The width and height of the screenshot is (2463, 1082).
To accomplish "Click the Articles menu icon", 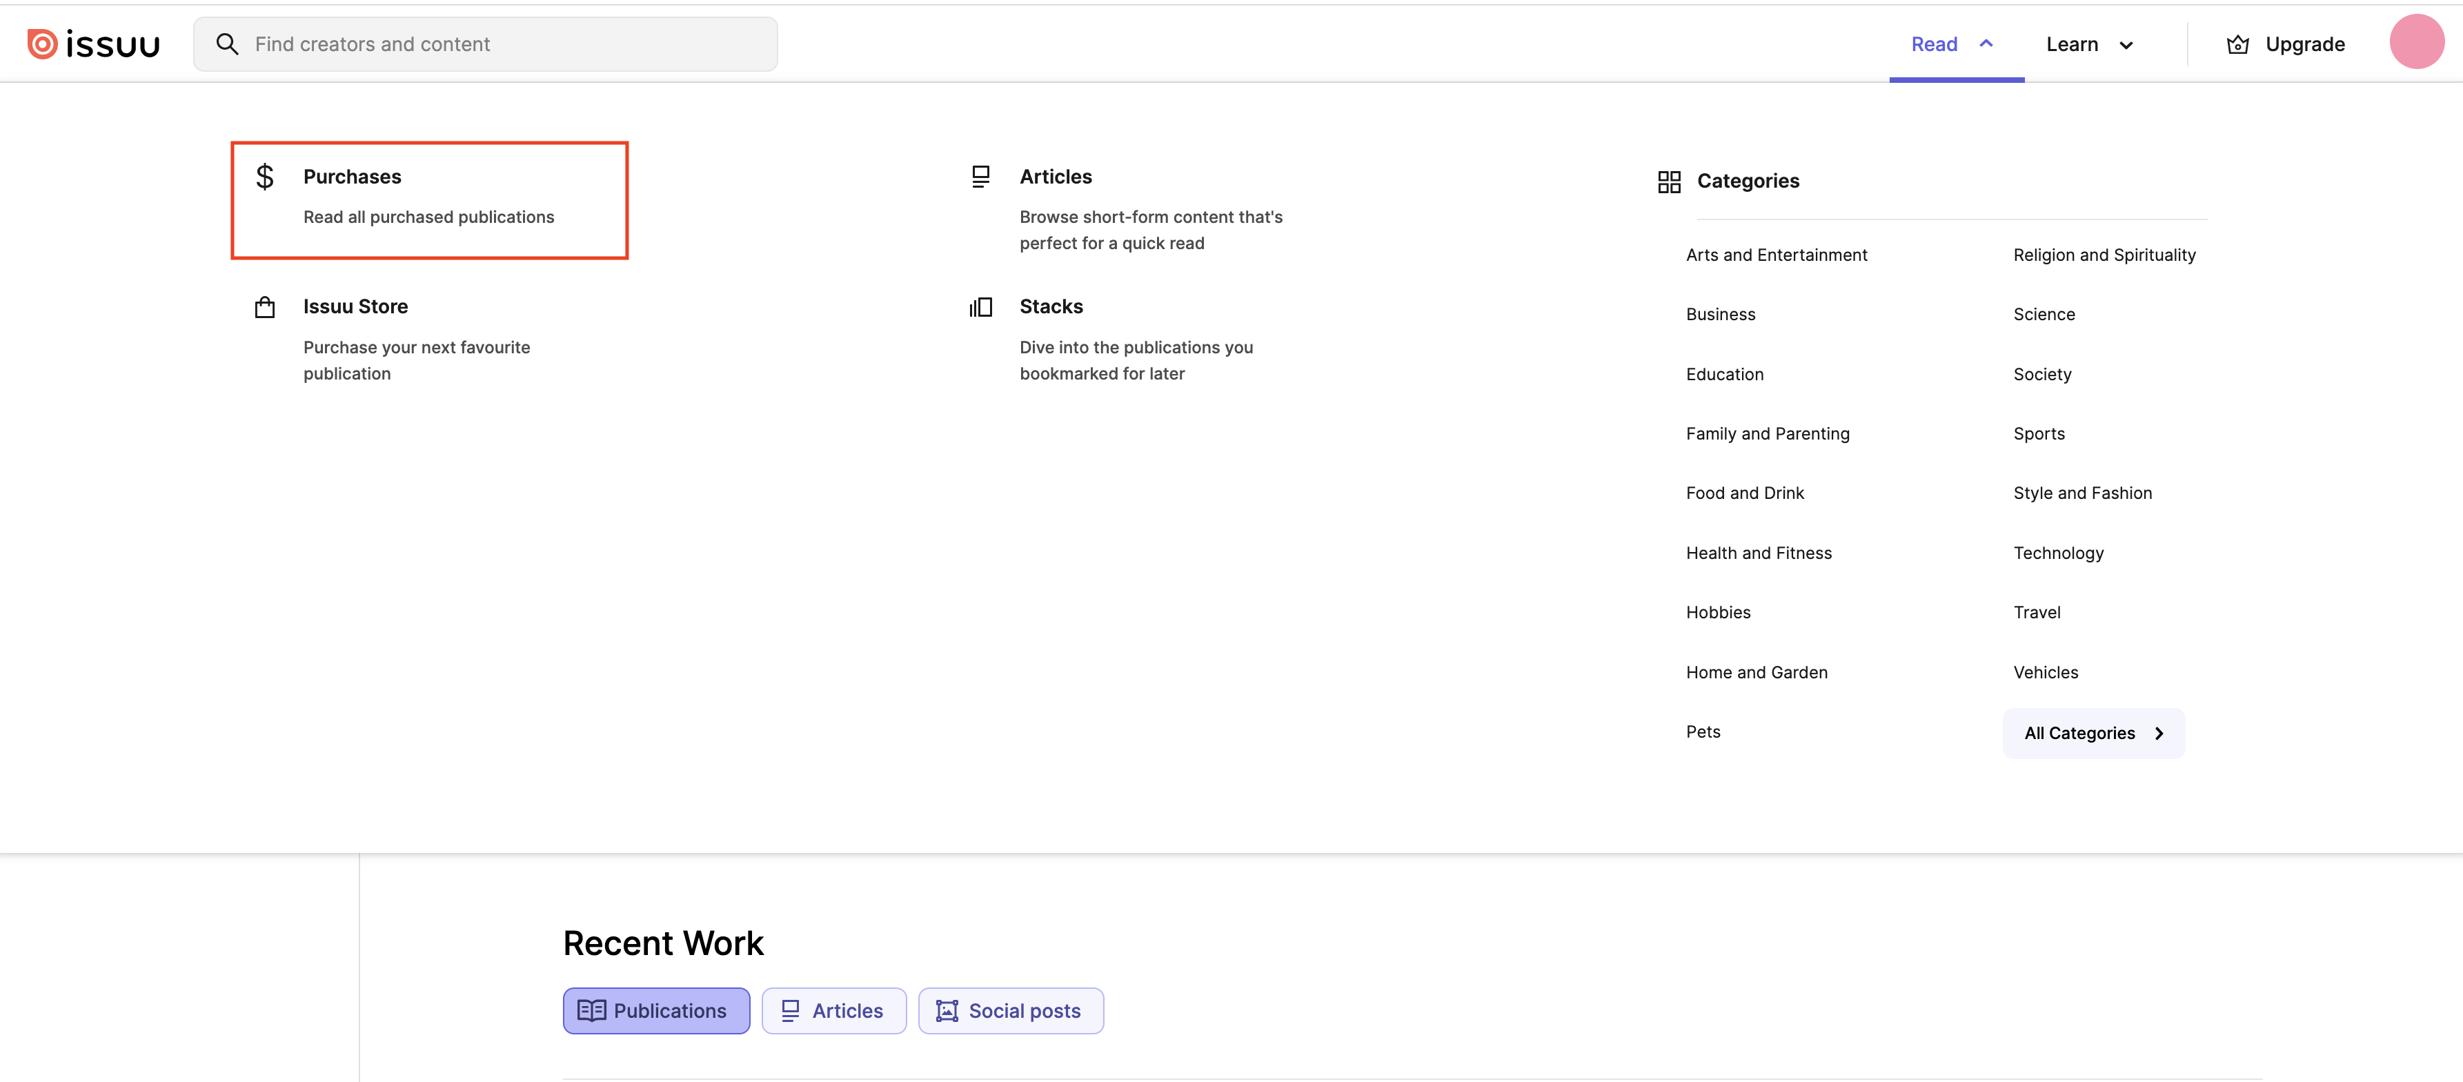I will point(981,177).
